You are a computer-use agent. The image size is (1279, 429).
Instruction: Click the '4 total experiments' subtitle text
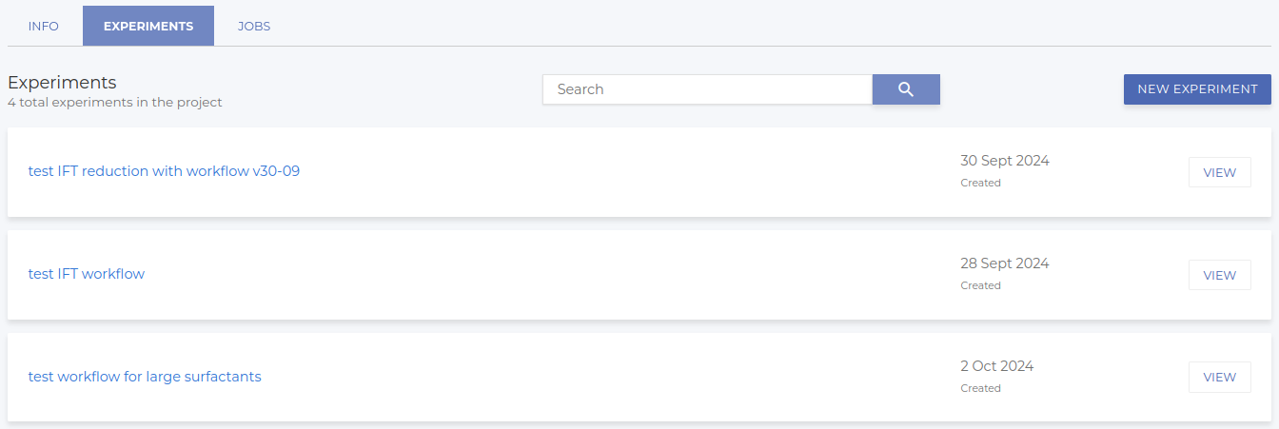pos(114,103)
